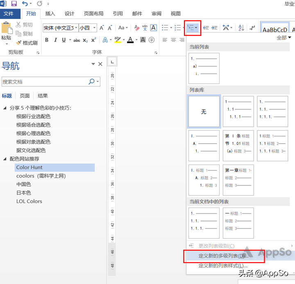Increase paragraph indent
This screenshot has height=284, width=295.
214,28
